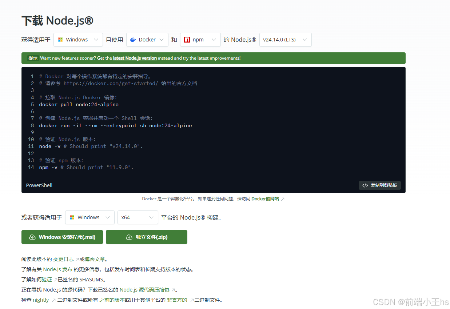The image size is (450, 309).
Task: Open the npm package manager dropdown
Action: [200, 40]
